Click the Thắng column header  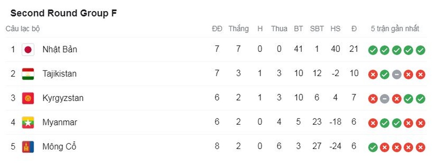pyautogui.click(x=238, y=29)
